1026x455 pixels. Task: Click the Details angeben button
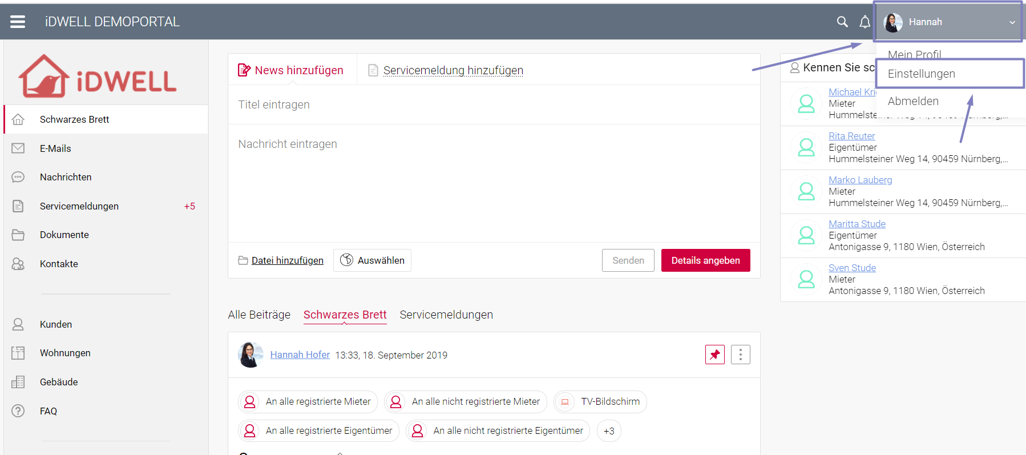pos(706,260)
